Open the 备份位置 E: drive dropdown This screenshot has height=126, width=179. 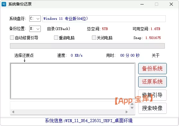35,29
